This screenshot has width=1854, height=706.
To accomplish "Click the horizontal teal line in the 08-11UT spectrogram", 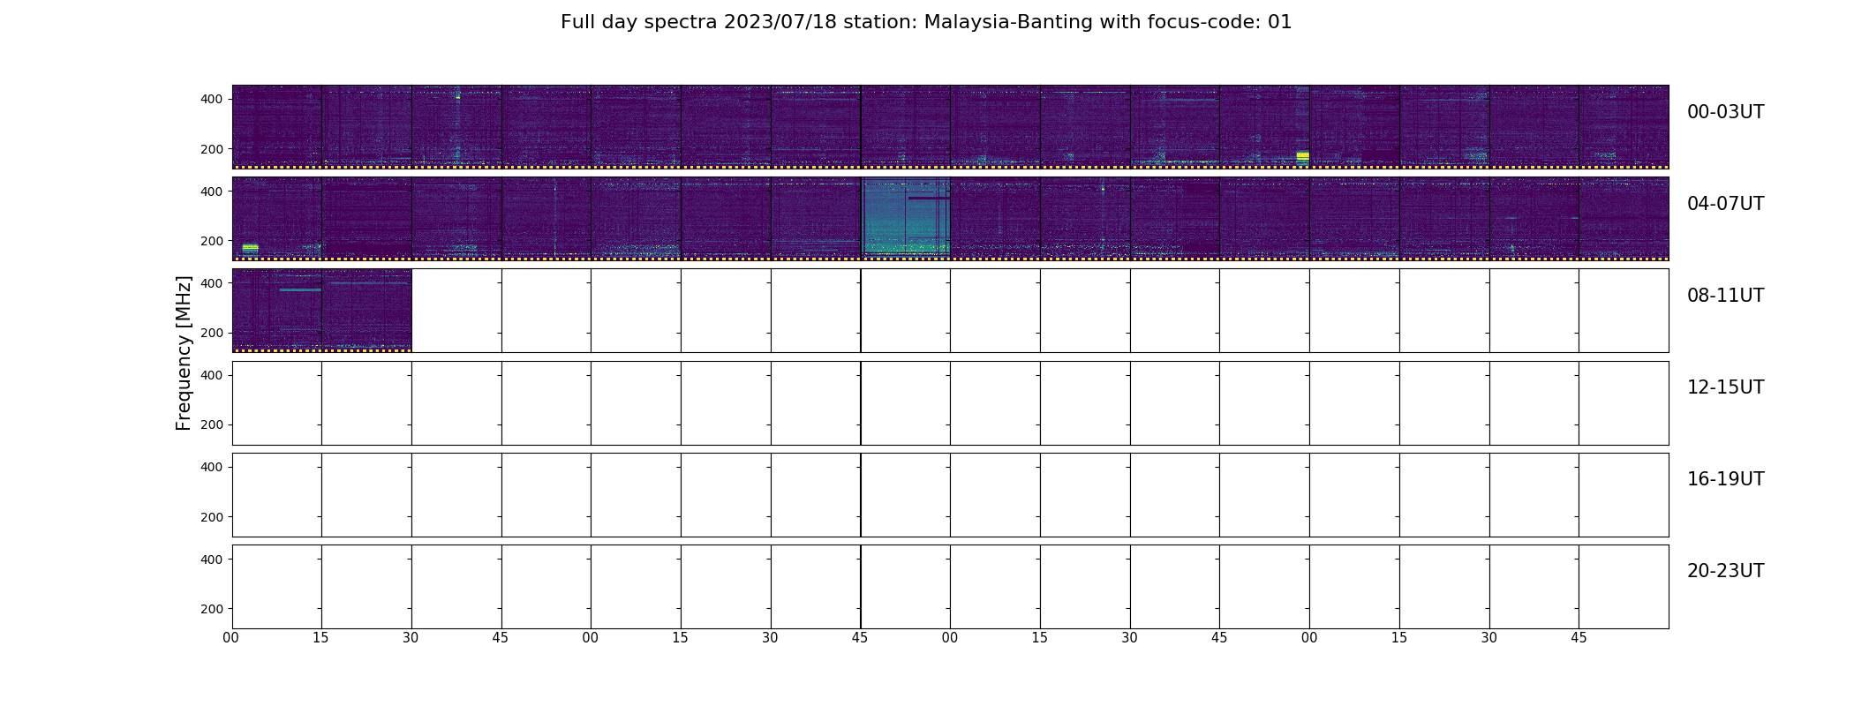I will tap(300, 289).
